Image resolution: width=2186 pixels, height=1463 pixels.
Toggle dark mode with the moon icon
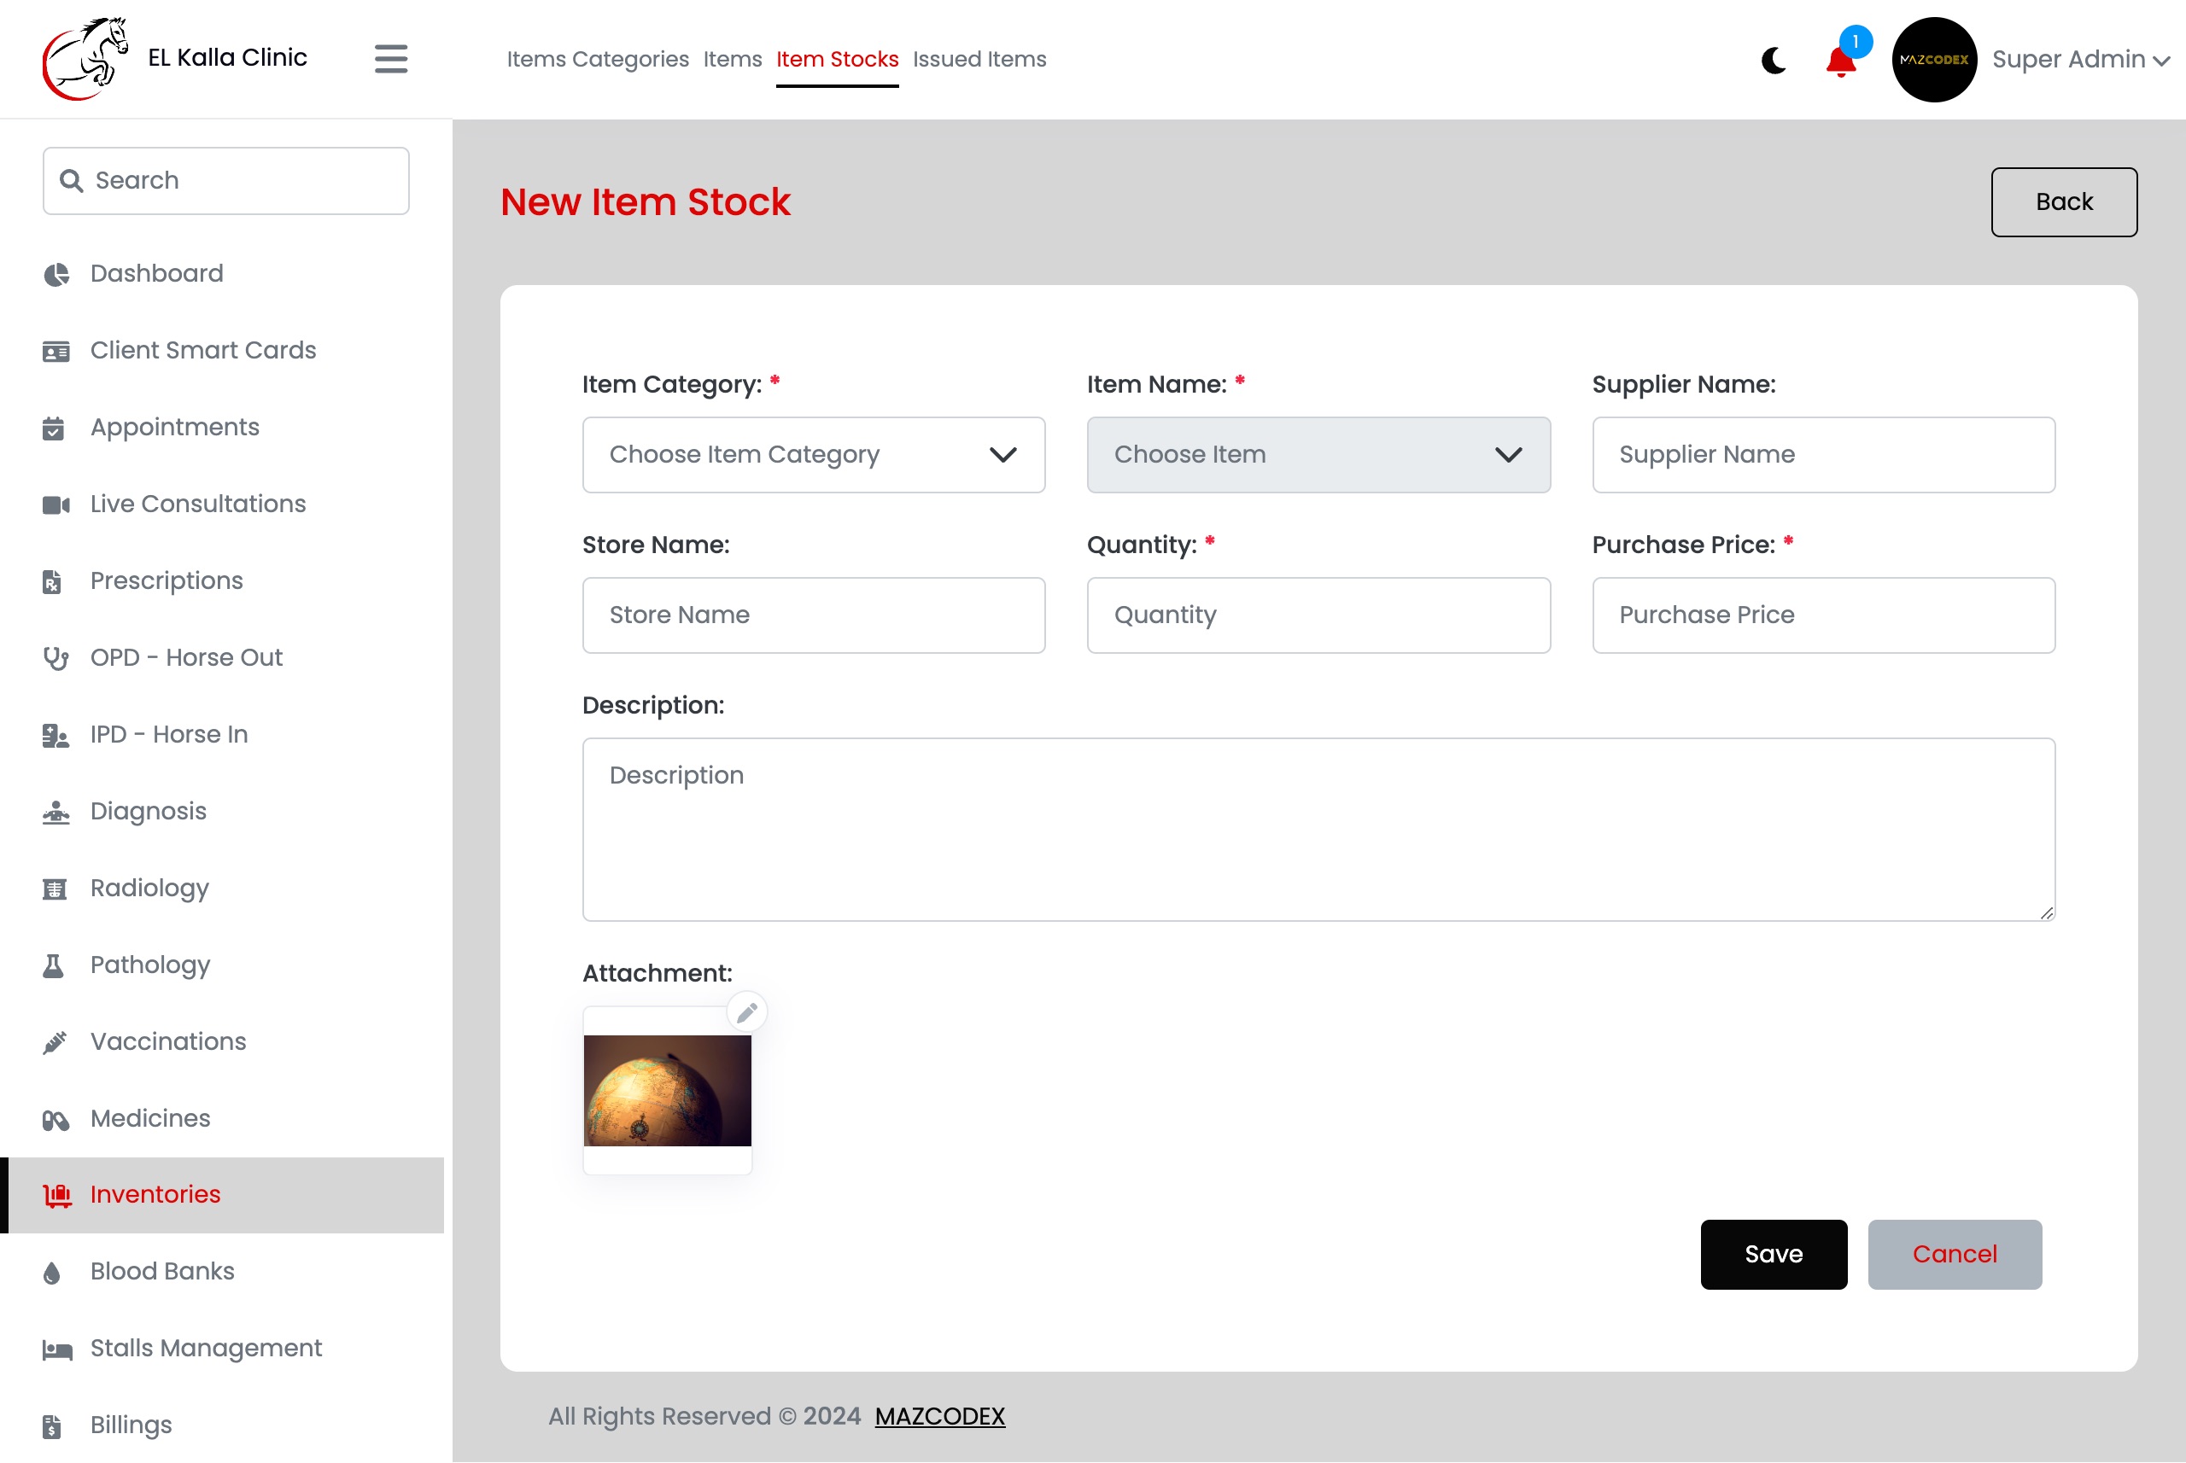click(x=1774, y=60)
